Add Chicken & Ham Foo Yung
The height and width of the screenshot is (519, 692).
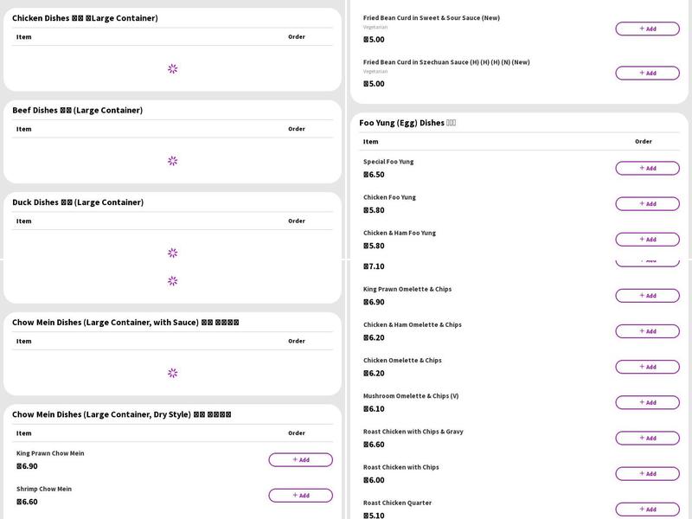point(647,239)
